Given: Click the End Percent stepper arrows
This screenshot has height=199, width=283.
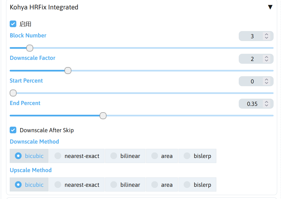Looking at the screenshot, I should (266, 104).
